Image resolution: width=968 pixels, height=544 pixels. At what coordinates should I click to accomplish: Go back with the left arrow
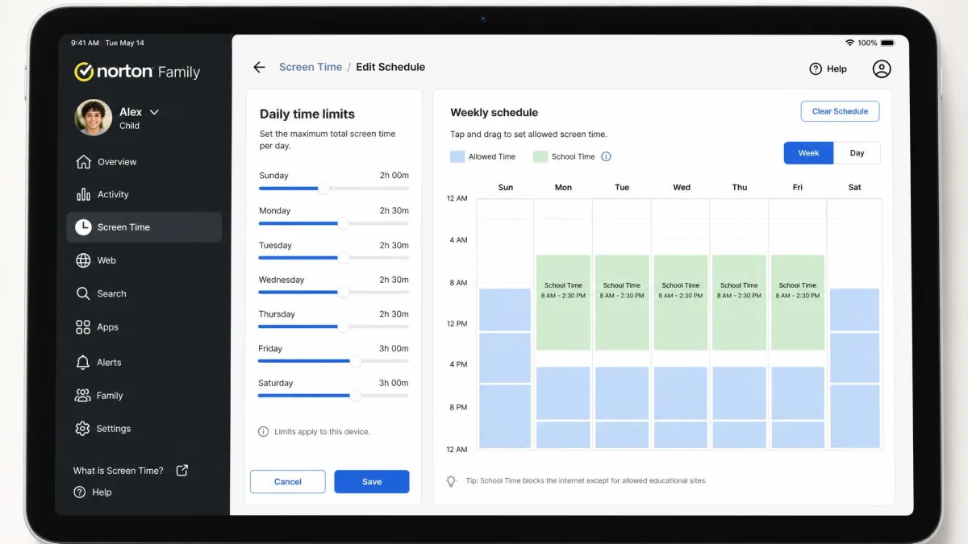(259, 68)
